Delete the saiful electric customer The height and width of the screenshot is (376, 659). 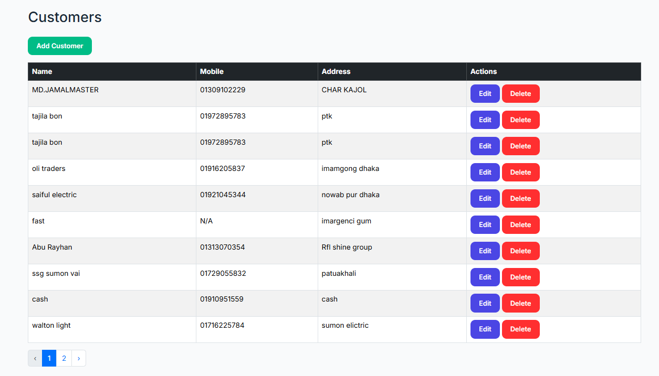(520, 199)
